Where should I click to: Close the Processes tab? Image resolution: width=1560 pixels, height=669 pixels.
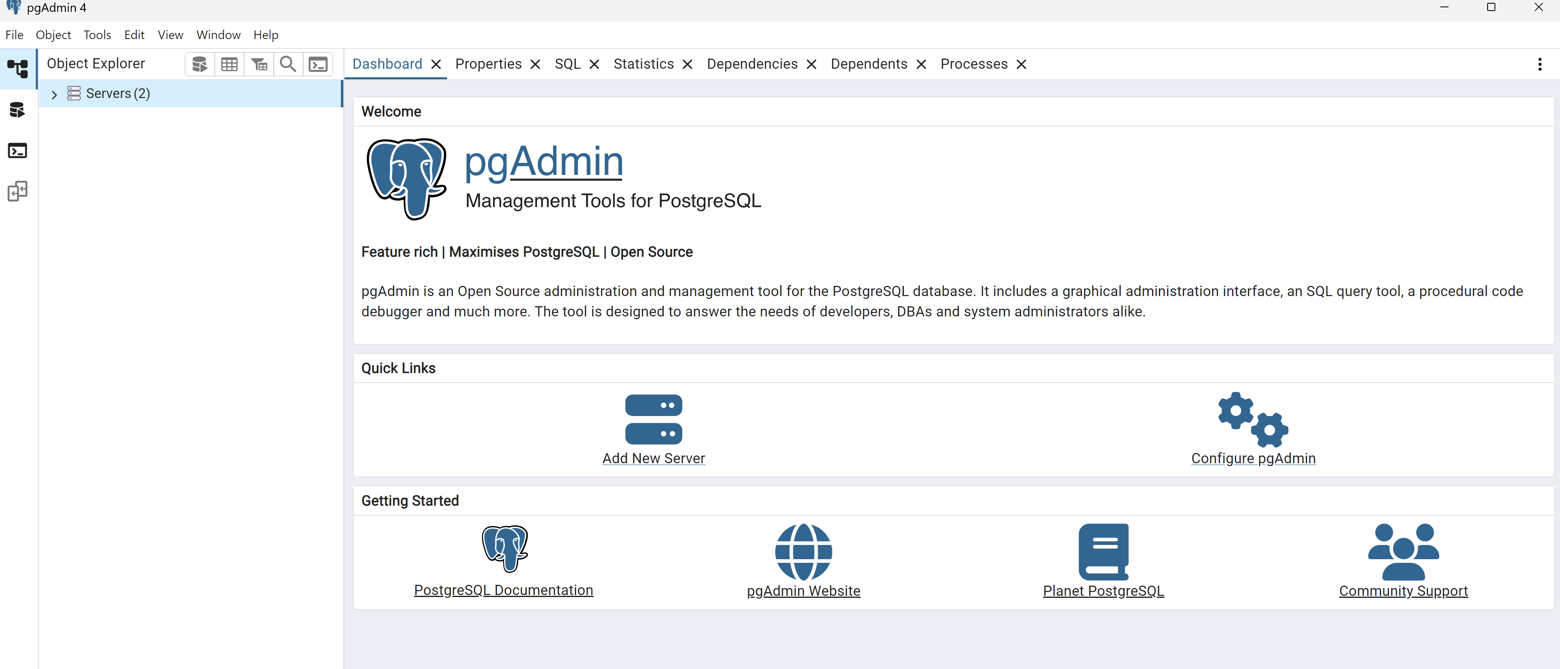1022,64
